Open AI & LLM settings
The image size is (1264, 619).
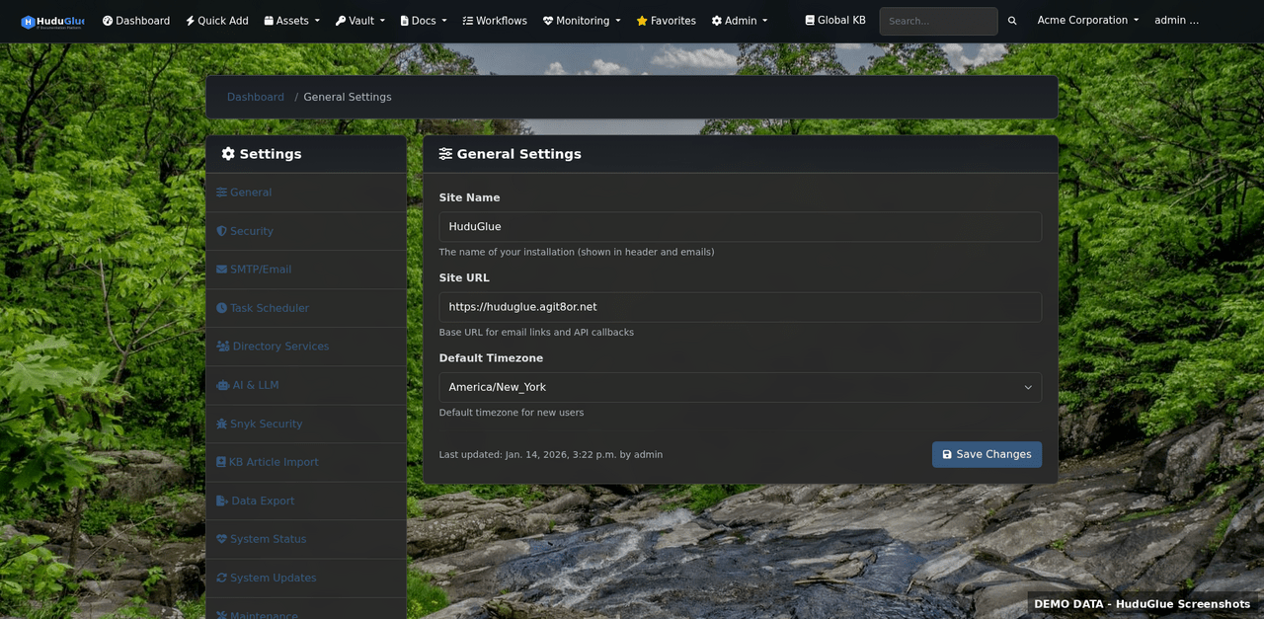(306, 385)
